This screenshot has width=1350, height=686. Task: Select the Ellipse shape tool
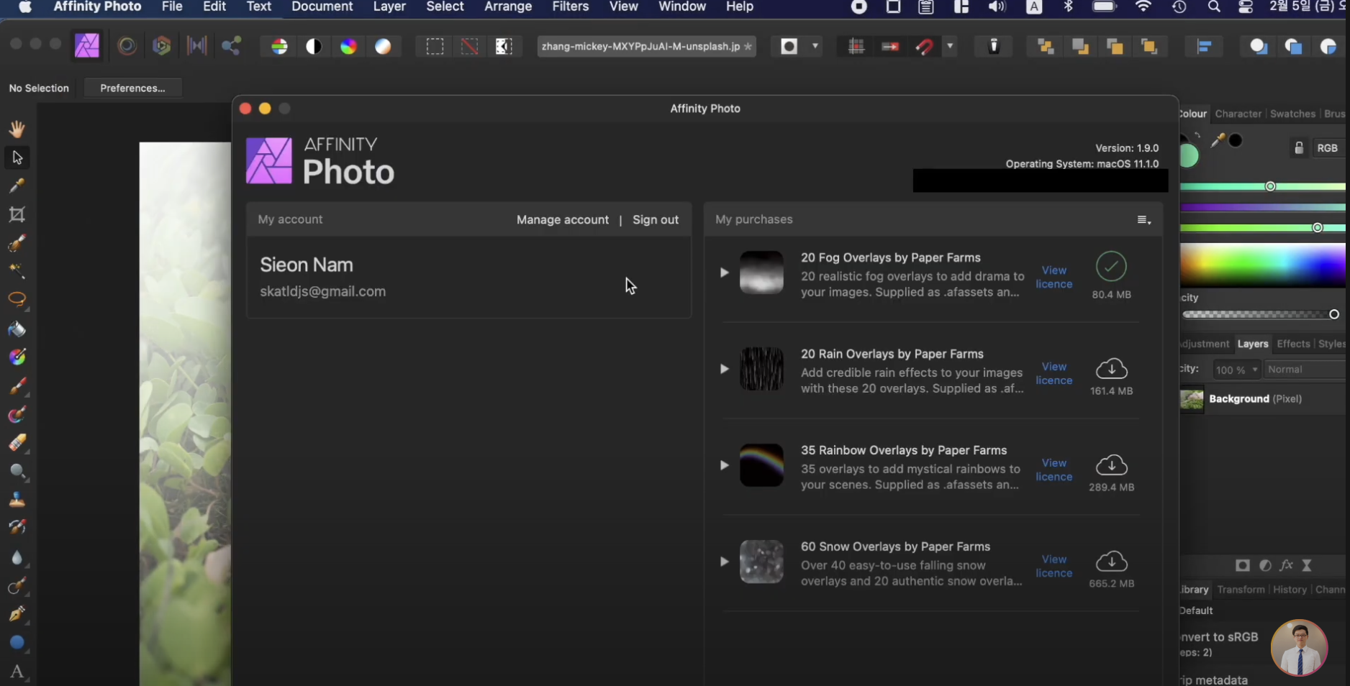point(17,643)
